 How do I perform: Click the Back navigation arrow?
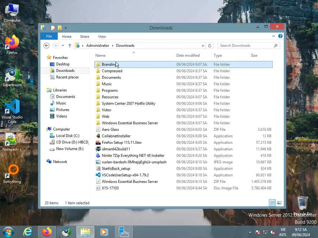(x=47, y=46)
